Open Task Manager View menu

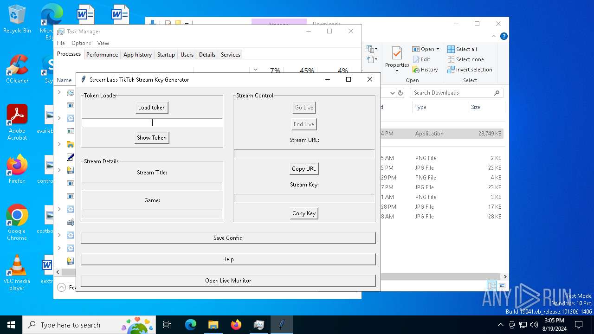point(103,43)
